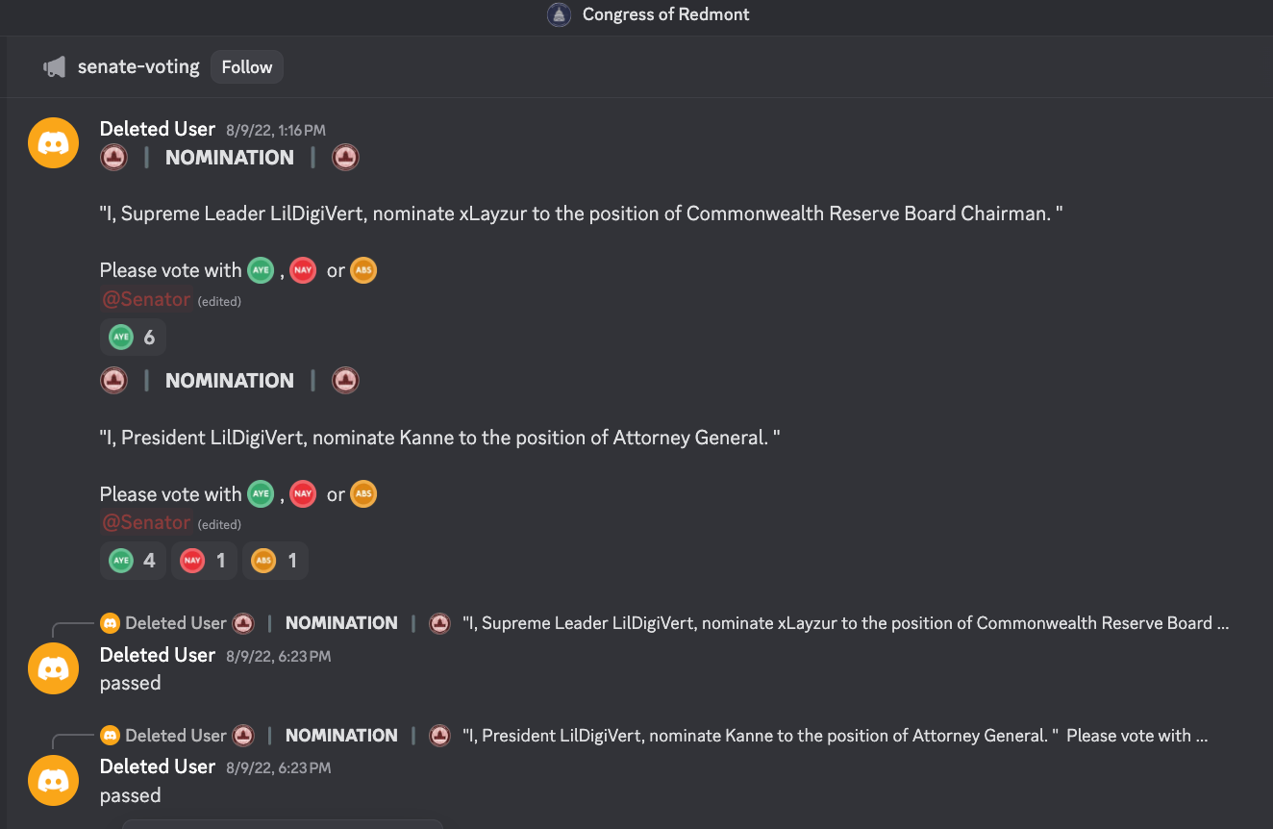Click avatar of first 'passed' reply message
Viewport: 1273px width, 829px height.
pos(53,668)
